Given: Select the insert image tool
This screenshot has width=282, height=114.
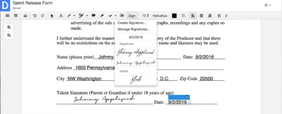Looking at the screenshot, I should (x=122, y=16).
